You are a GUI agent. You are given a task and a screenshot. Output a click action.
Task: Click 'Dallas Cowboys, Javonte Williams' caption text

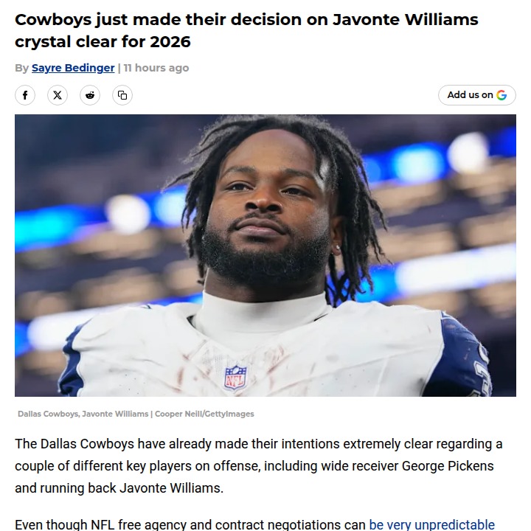(83, 414)
